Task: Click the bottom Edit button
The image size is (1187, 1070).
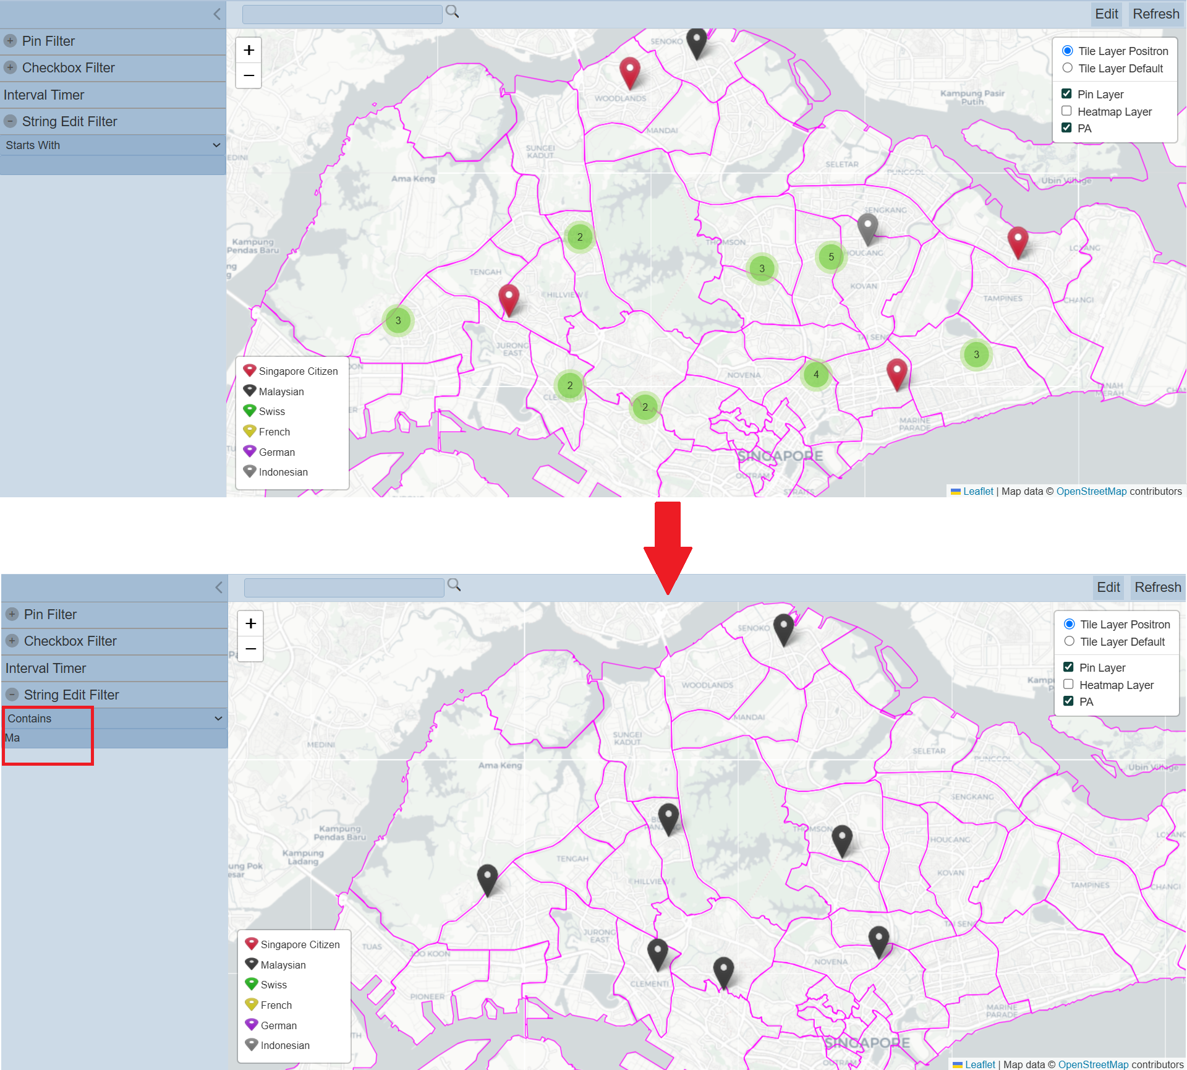Action: pos(1108,588)
